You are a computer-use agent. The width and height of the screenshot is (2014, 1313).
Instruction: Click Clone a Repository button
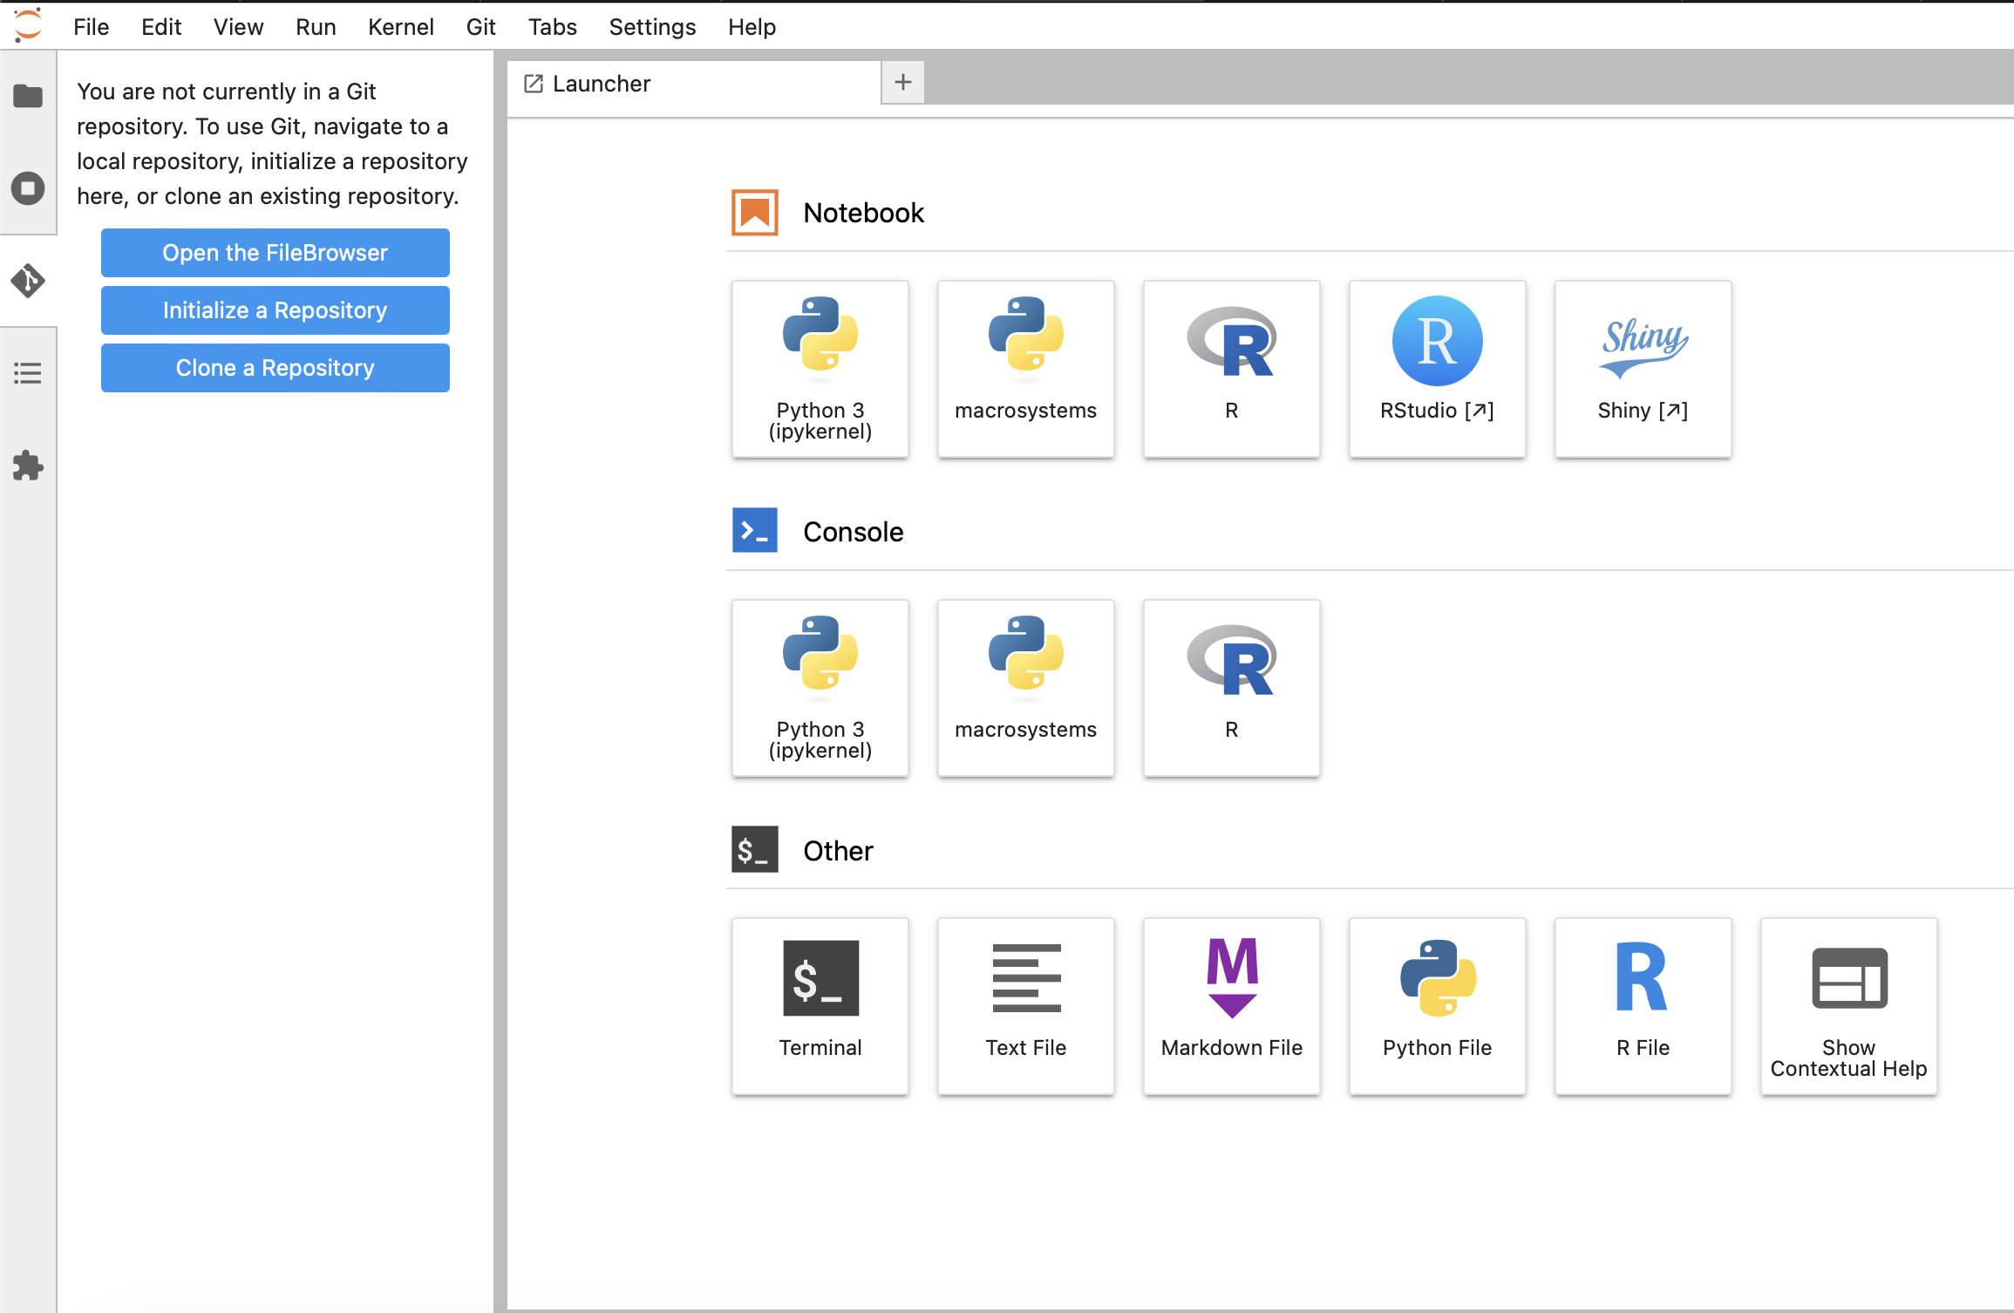click(275, 368)
